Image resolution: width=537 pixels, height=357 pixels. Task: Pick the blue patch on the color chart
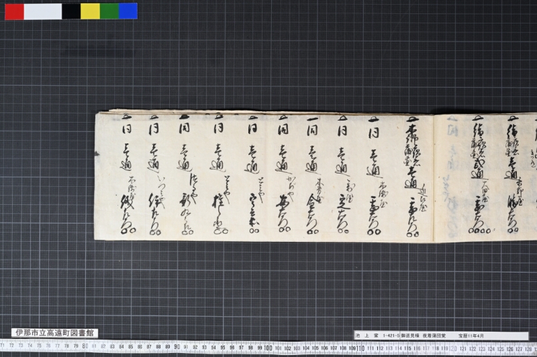[128, 11]
